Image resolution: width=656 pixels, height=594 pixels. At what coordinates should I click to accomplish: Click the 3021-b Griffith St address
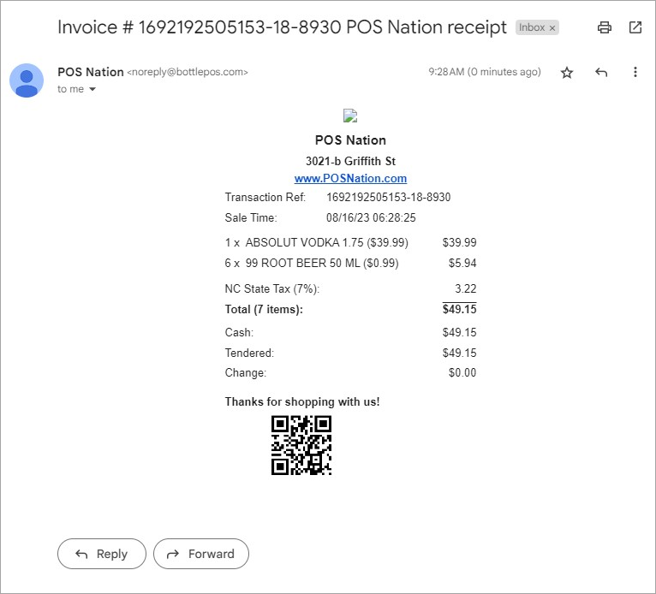point(350,162)
